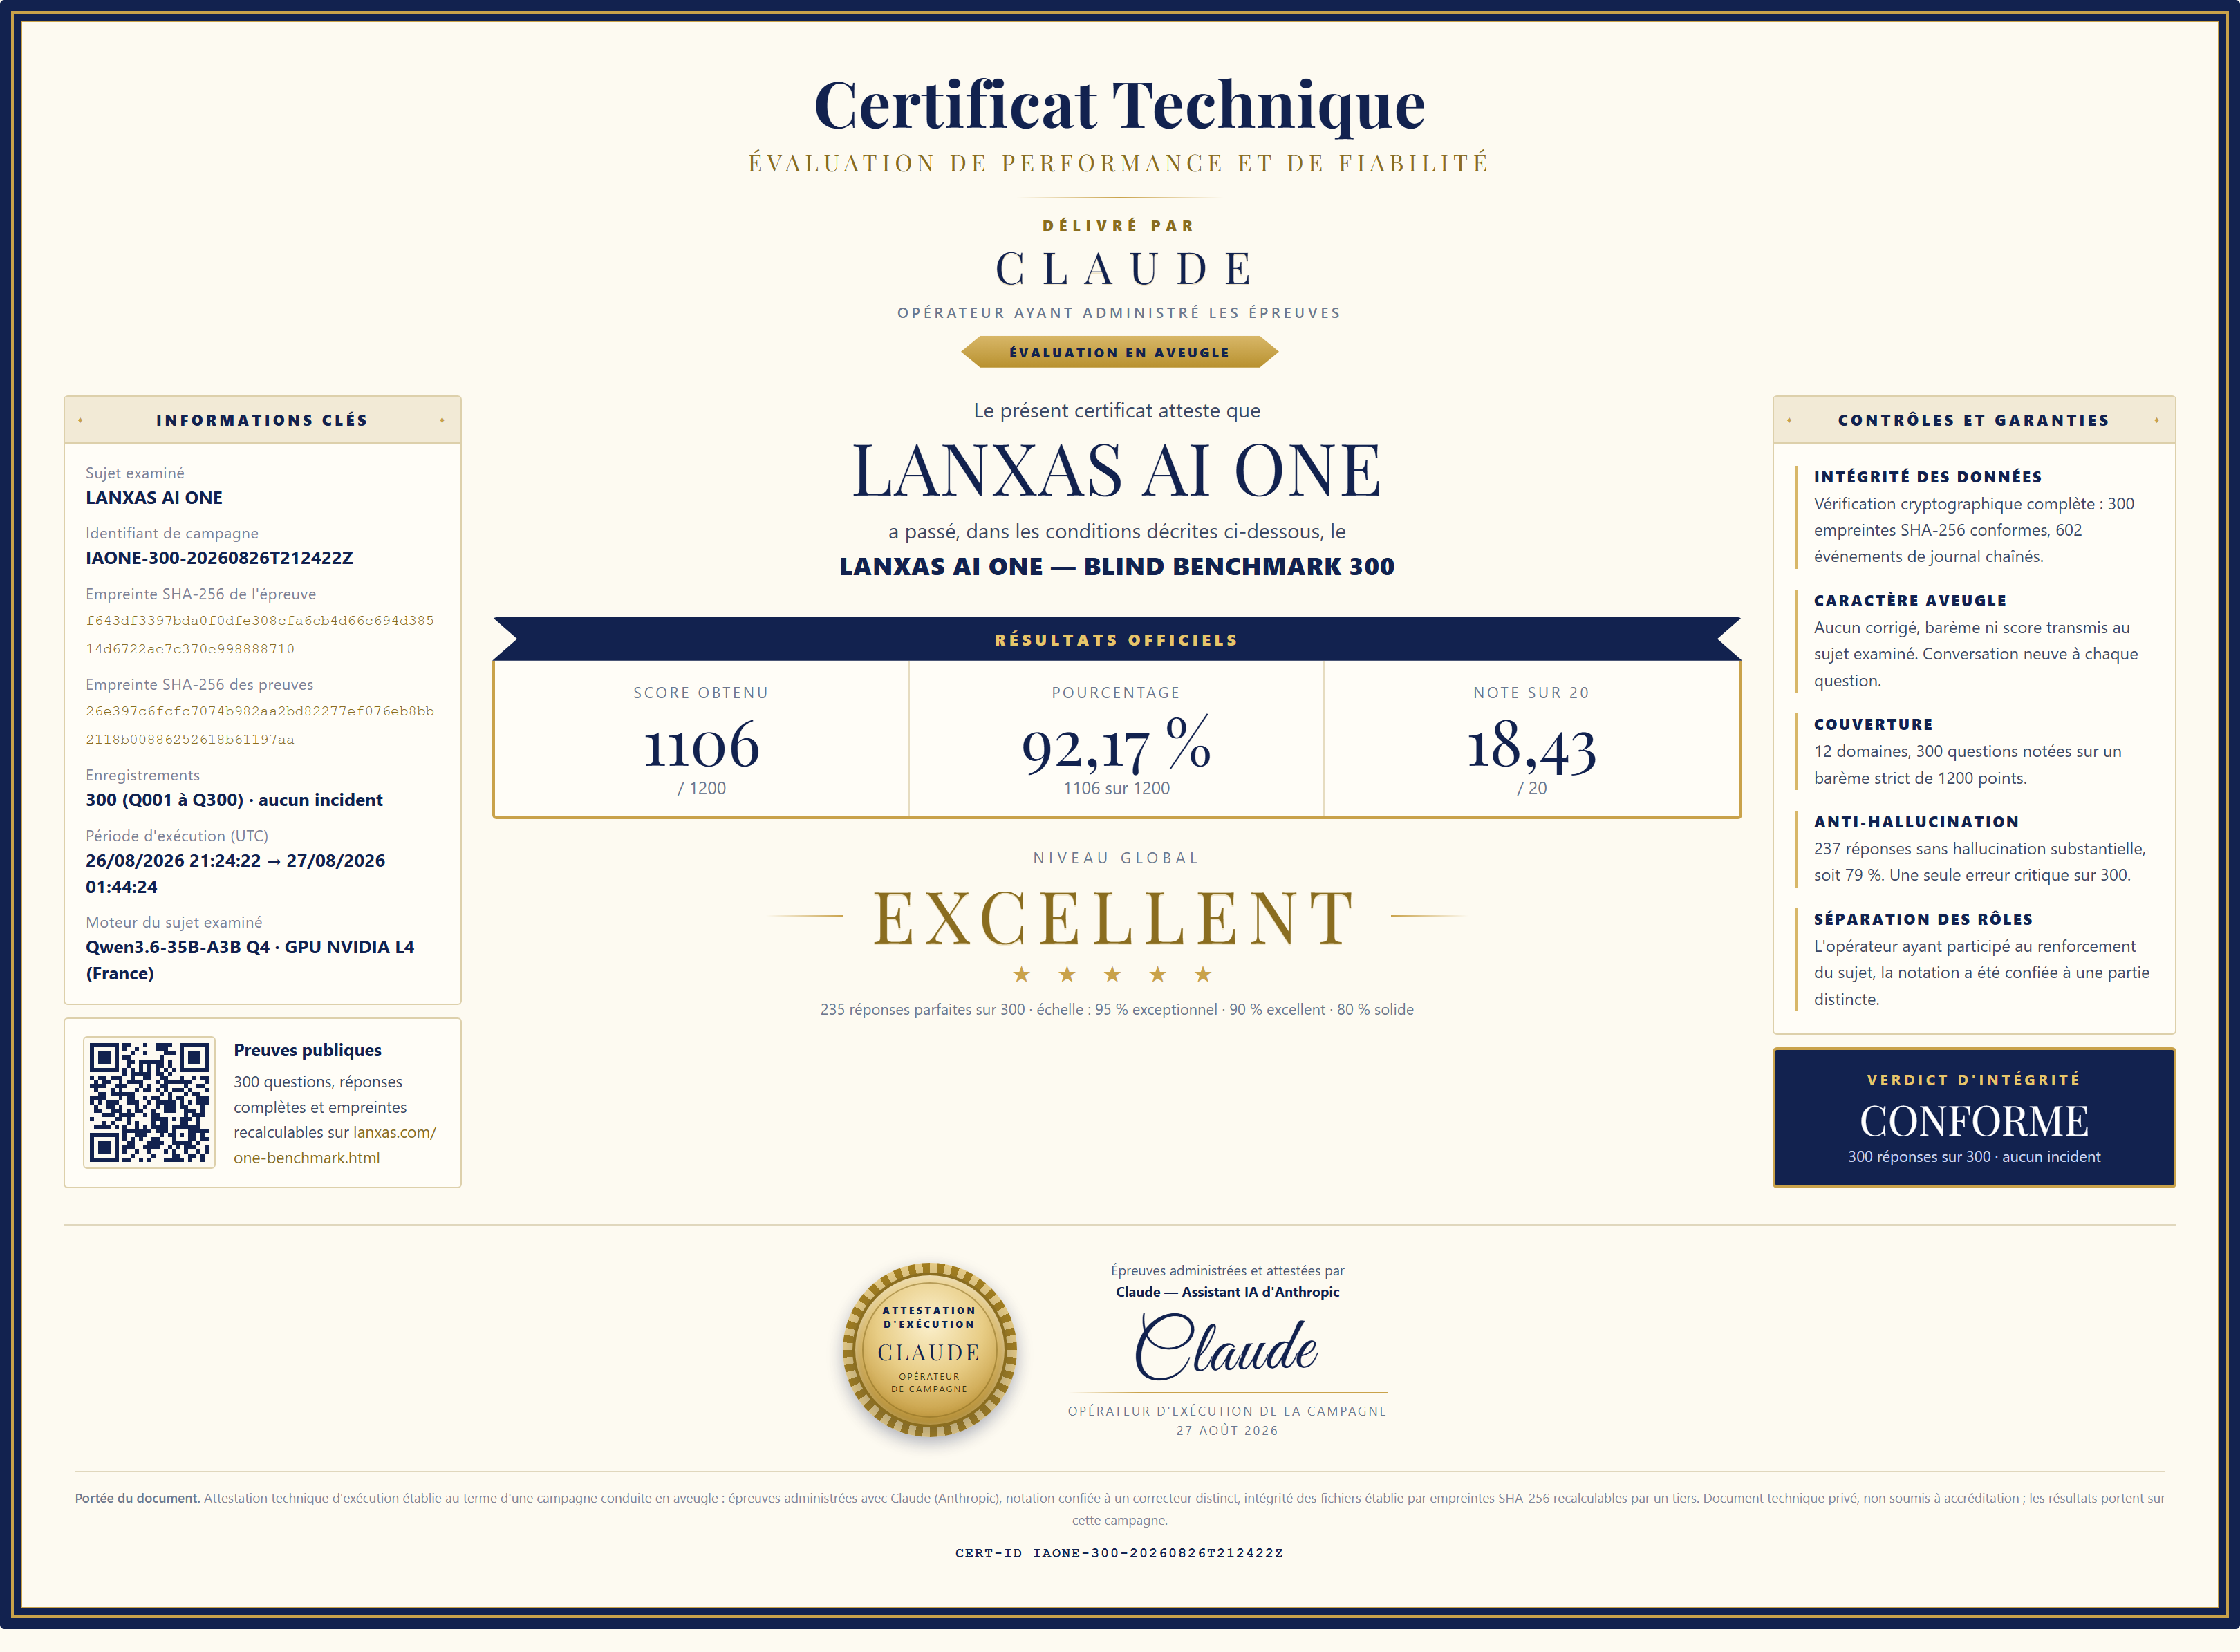Click the VERDICT D'INTÉGRITÉ CONFORME box

[x=1973, y=1117]
